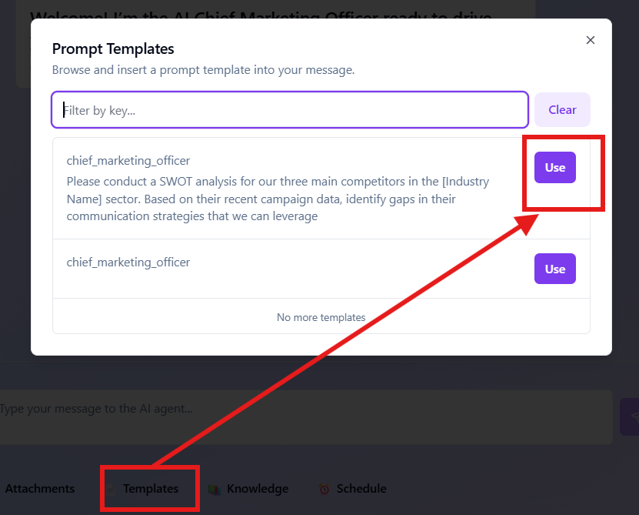Select the second chief_marketing_officer template entry
Image resolution: width=639 pixels, height=515 pixels.
point(128,262)
